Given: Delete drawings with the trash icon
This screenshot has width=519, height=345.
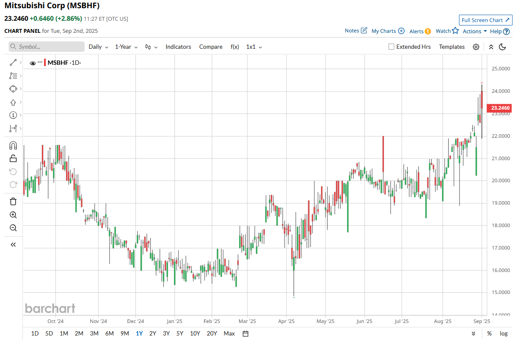Looking at the screenshot, I should [x=13, y=201].
